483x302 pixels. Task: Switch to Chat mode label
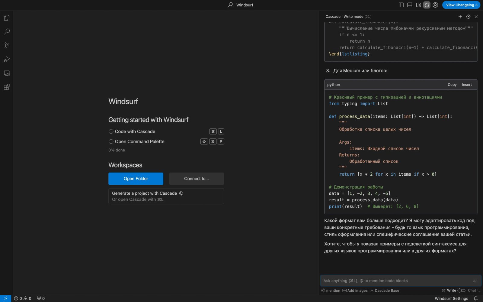pos(472,291)
